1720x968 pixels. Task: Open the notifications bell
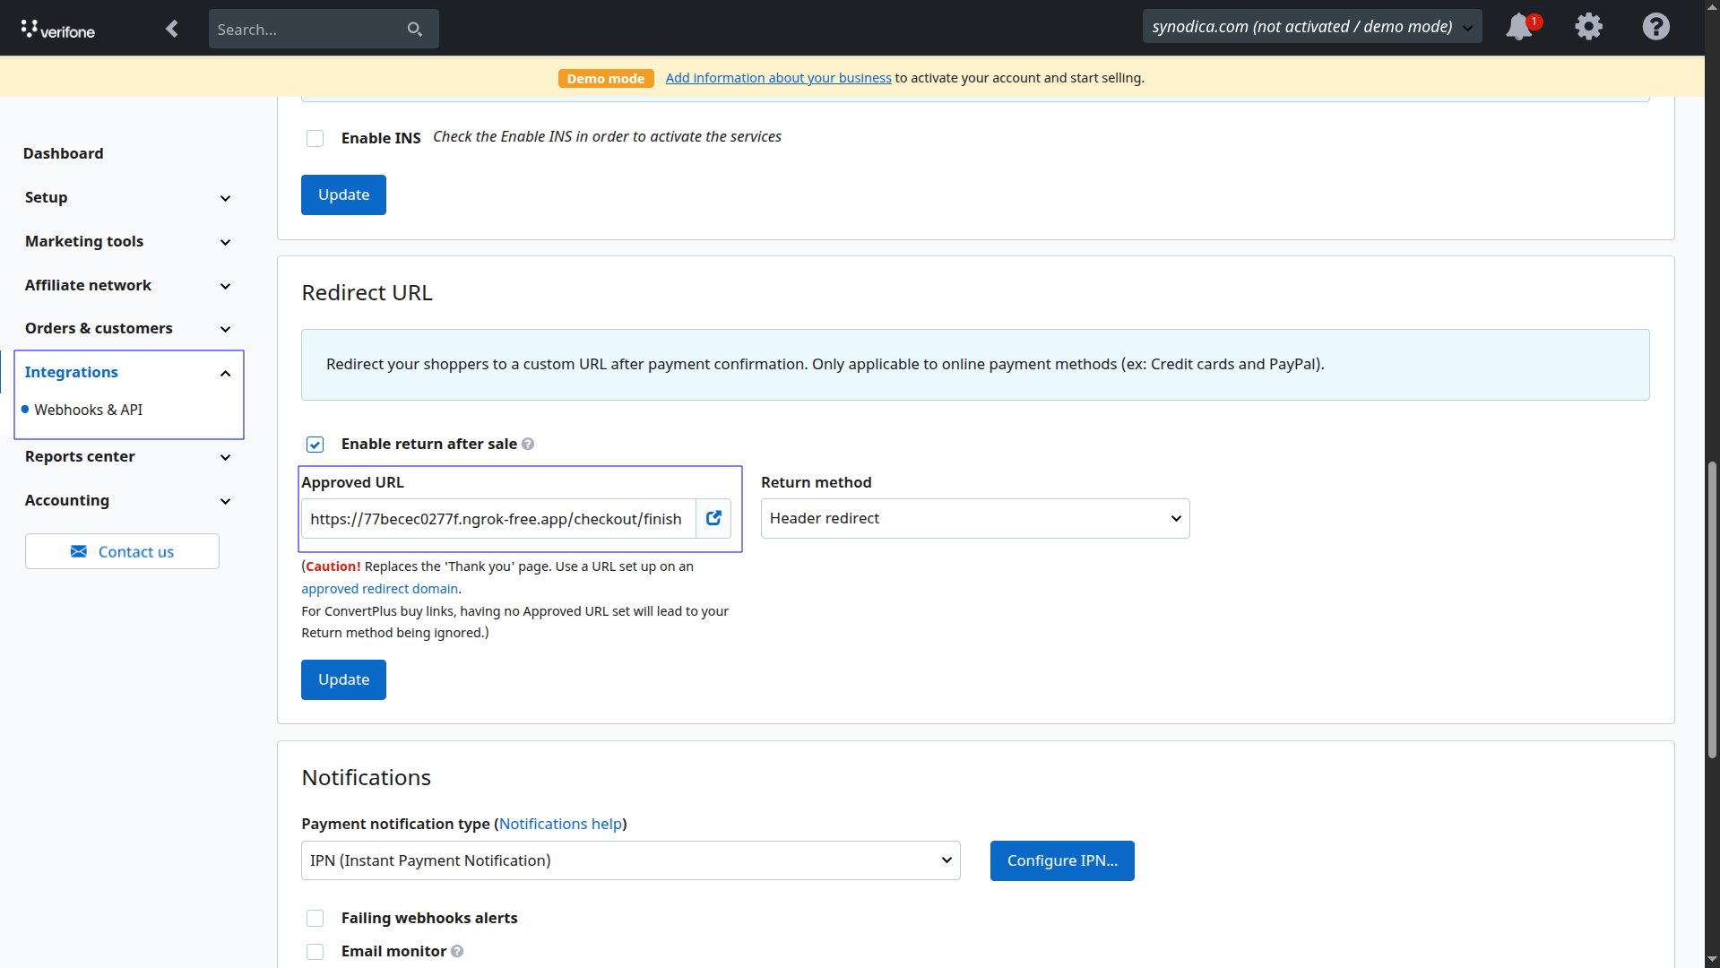[1519, 27]
